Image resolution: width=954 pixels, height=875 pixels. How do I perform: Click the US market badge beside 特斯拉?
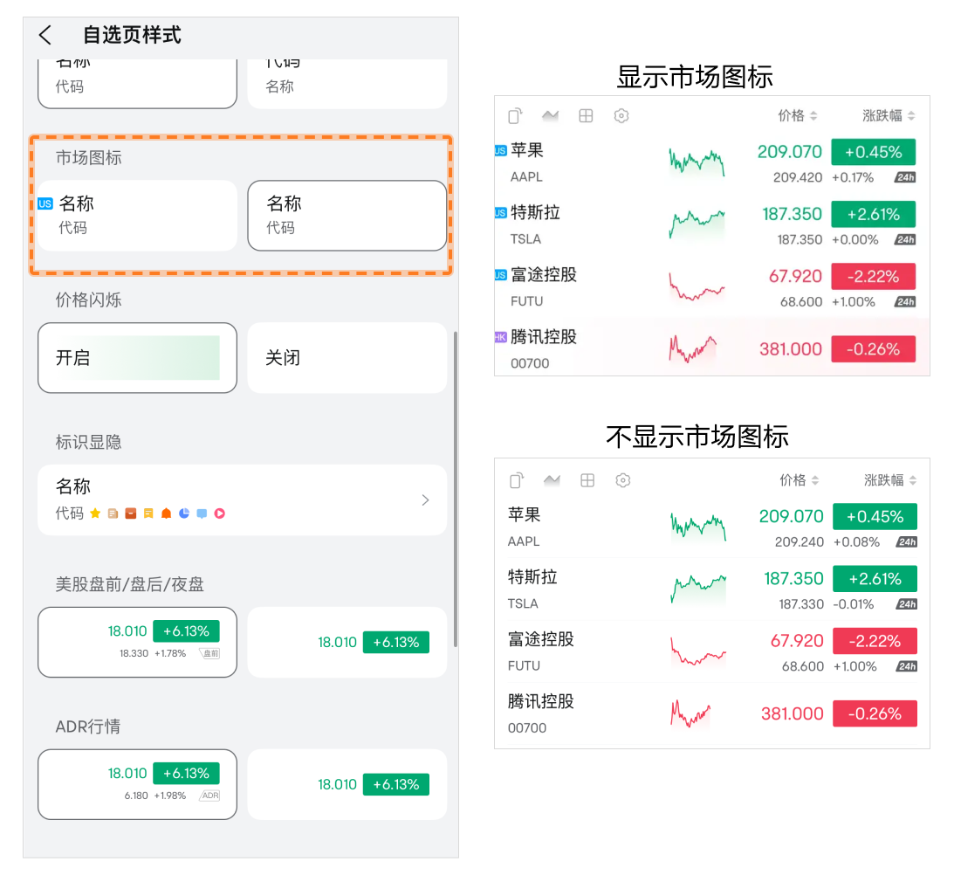click(x=500, y=212)
